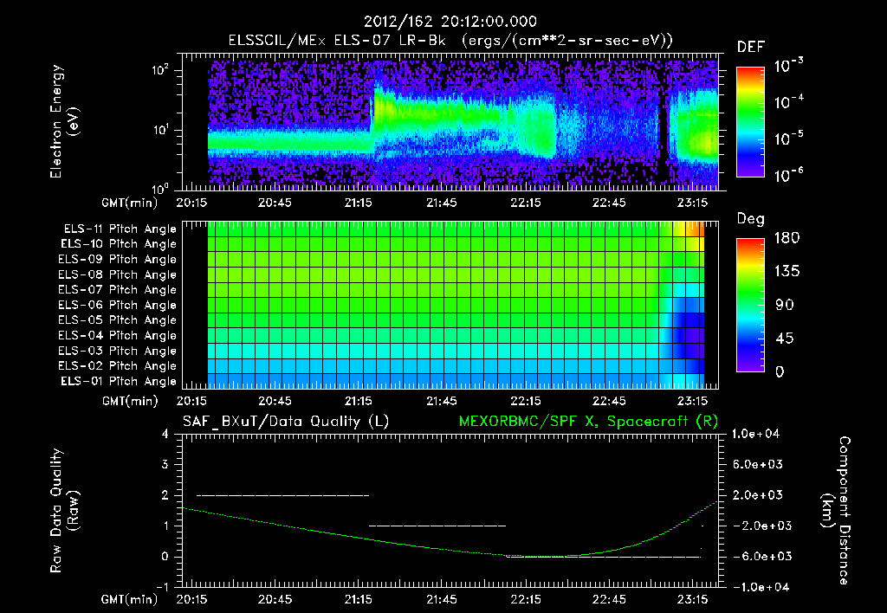Click the '10¹' energy axis tick label
The height and width of the screenshot is (613, 887).
(160, 130)
